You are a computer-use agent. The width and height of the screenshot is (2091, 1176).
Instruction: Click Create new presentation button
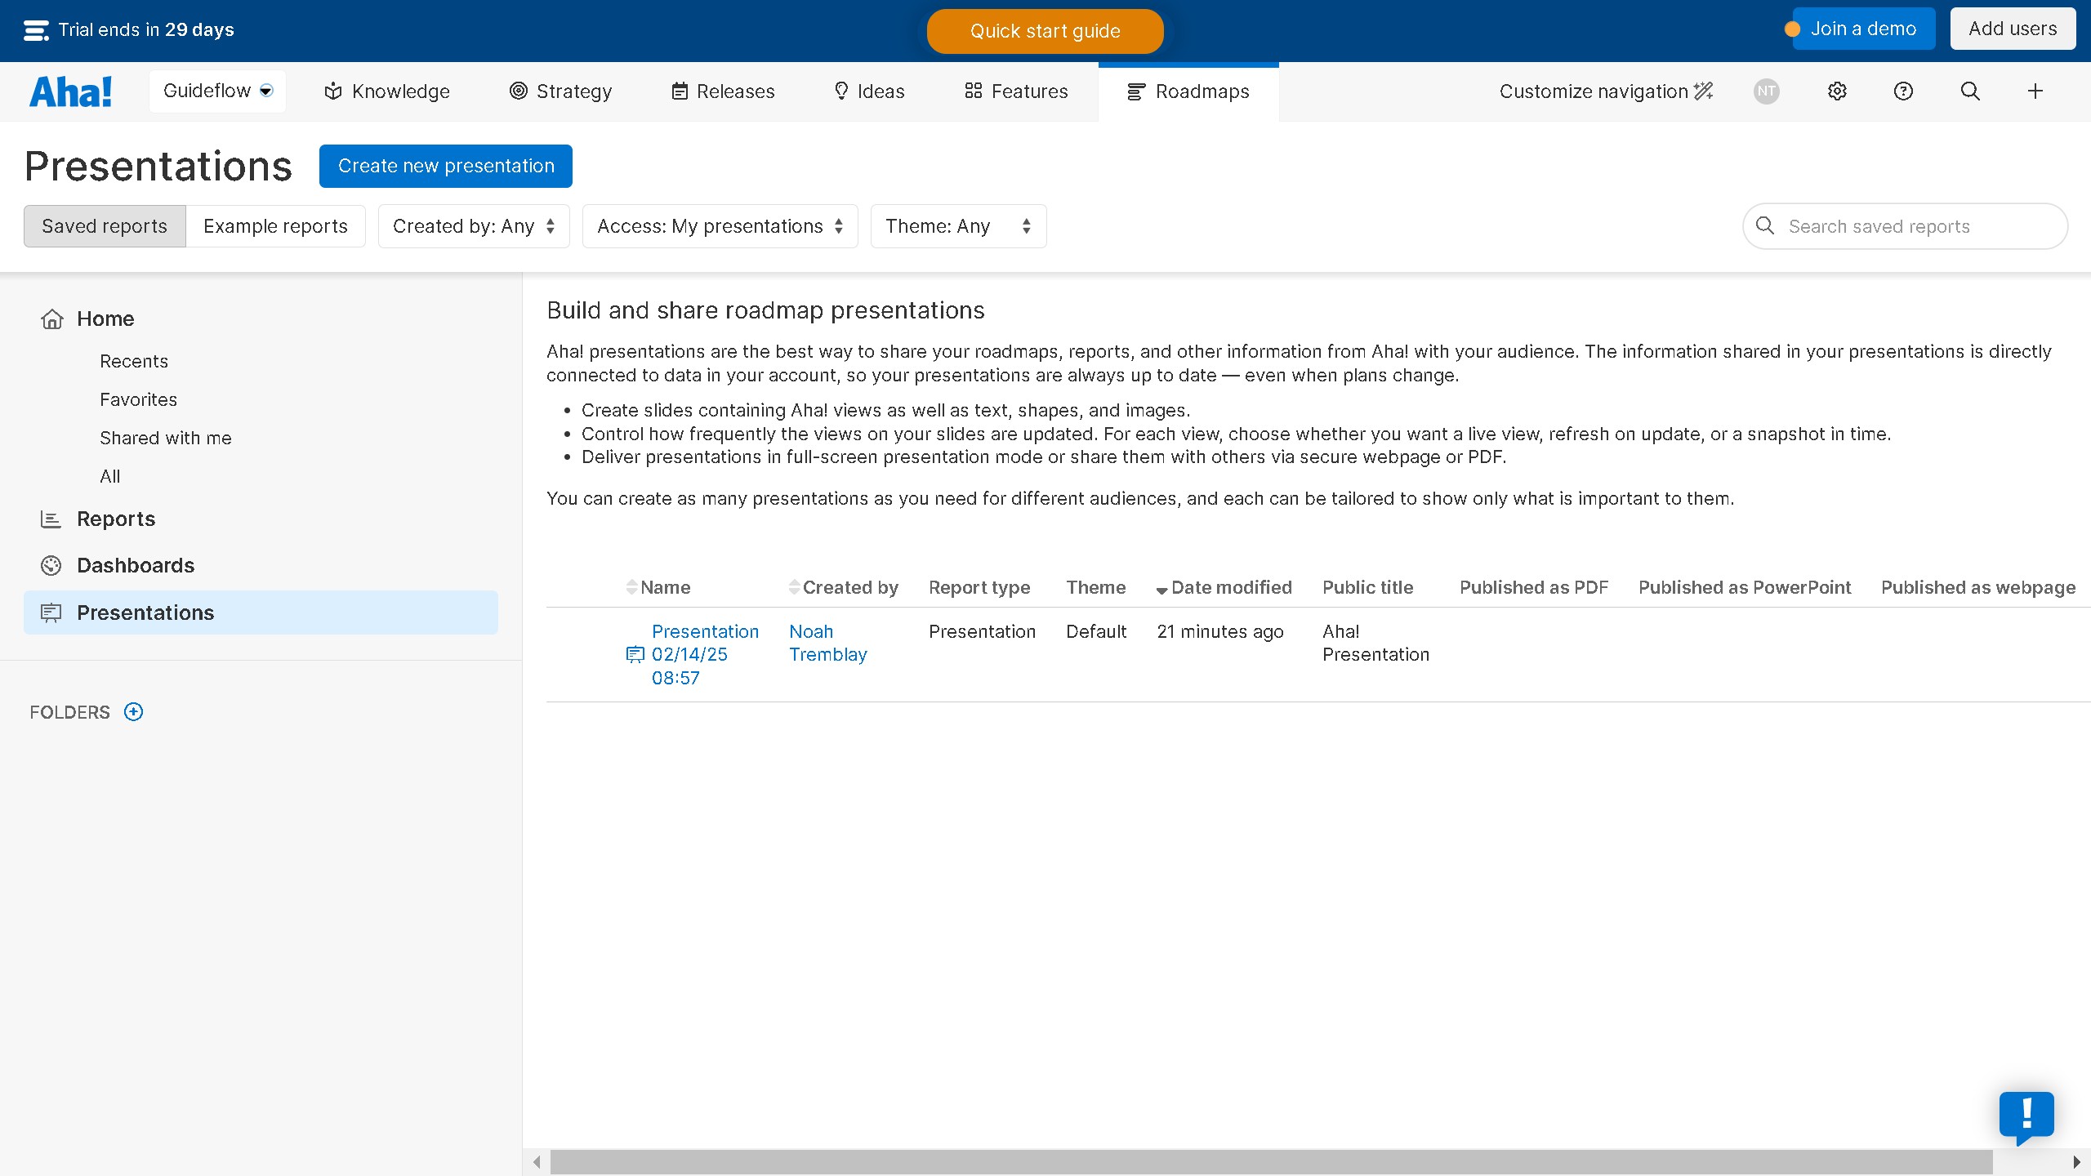pos(446,166)
